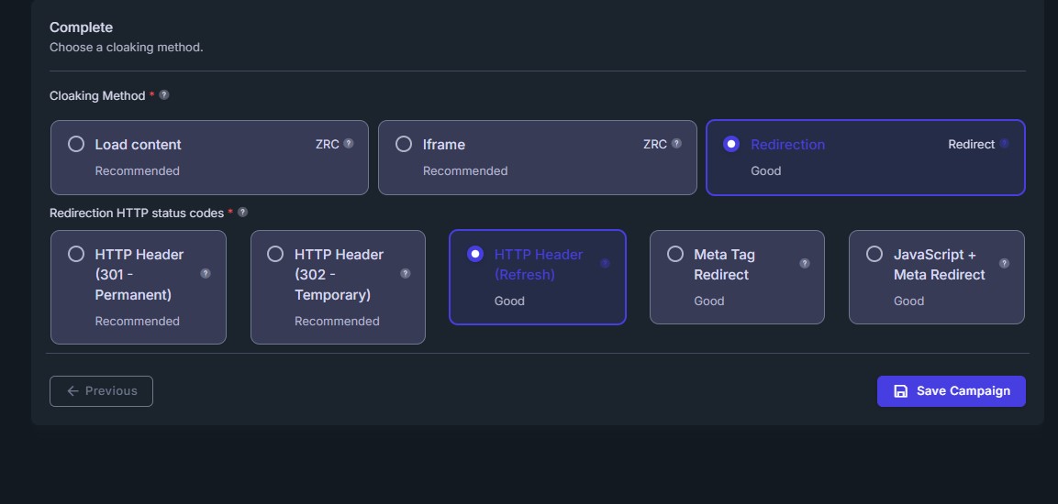Click help icon in 302 Temporary card
The height and width of the screenshot is (504, 1058).
(x=406, y=274)
